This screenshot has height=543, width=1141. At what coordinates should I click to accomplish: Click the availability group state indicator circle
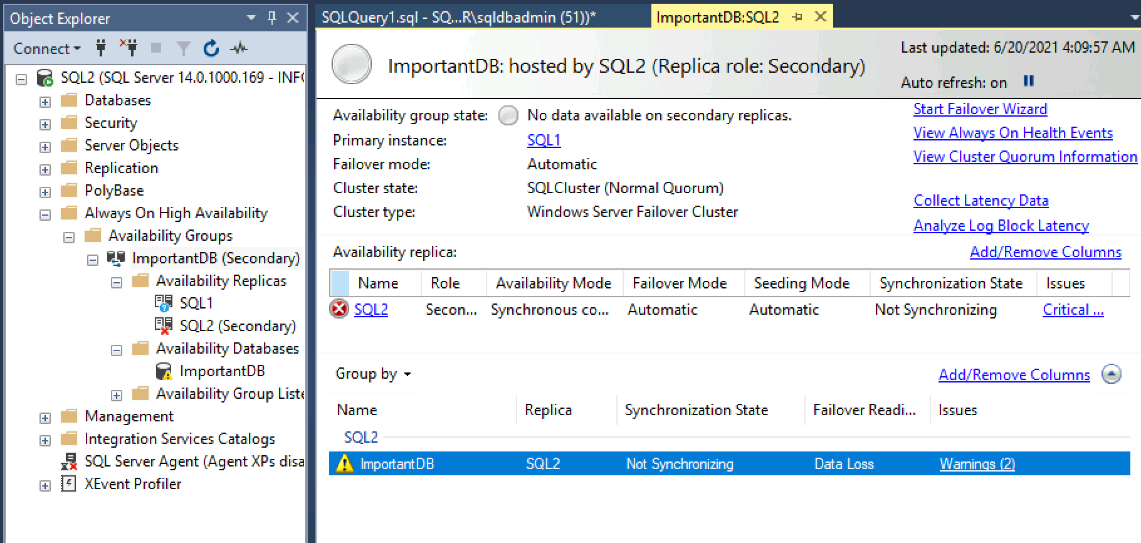point(508,115)
